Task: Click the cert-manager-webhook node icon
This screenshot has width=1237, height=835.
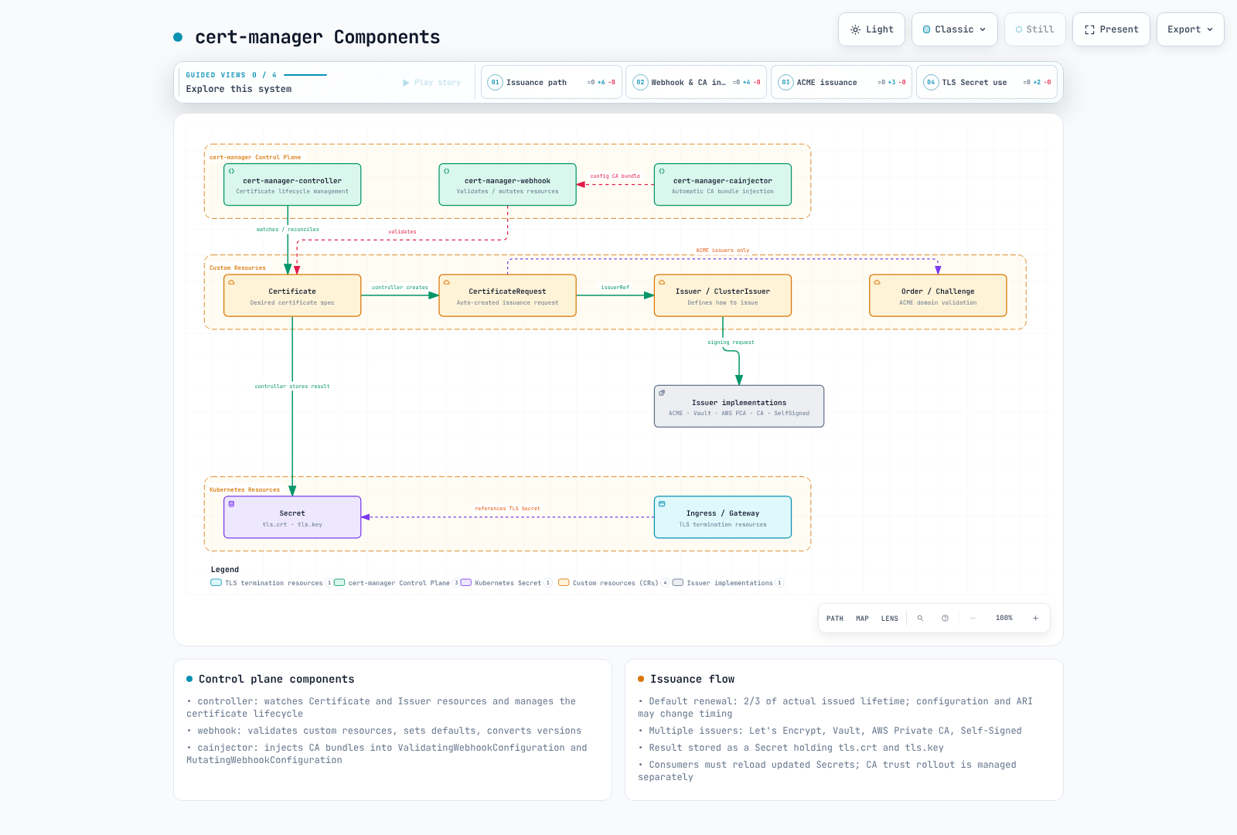Action: click(446, 171)
